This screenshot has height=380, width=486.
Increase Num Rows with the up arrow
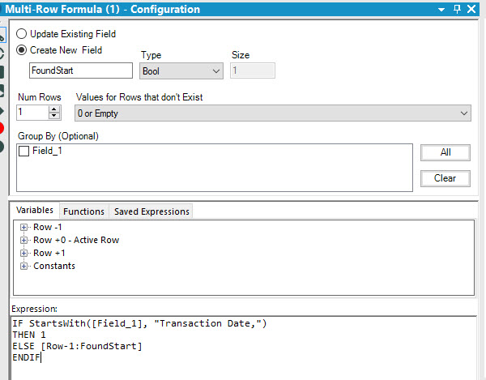pos(53,109)
